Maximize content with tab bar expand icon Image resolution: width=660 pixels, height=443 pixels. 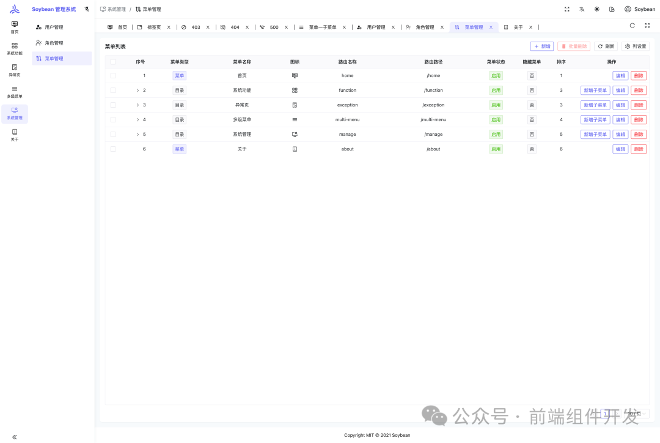647,26
